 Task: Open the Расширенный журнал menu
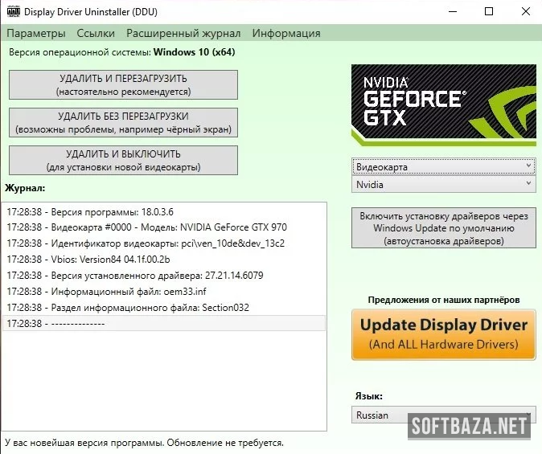pos(183,33)
